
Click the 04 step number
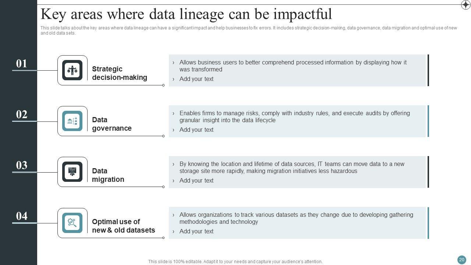click(22, 216)
